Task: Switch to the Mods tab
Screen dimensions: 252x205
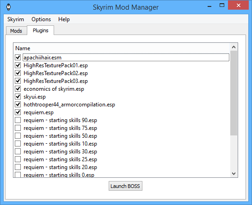Action: coord(16,30)
